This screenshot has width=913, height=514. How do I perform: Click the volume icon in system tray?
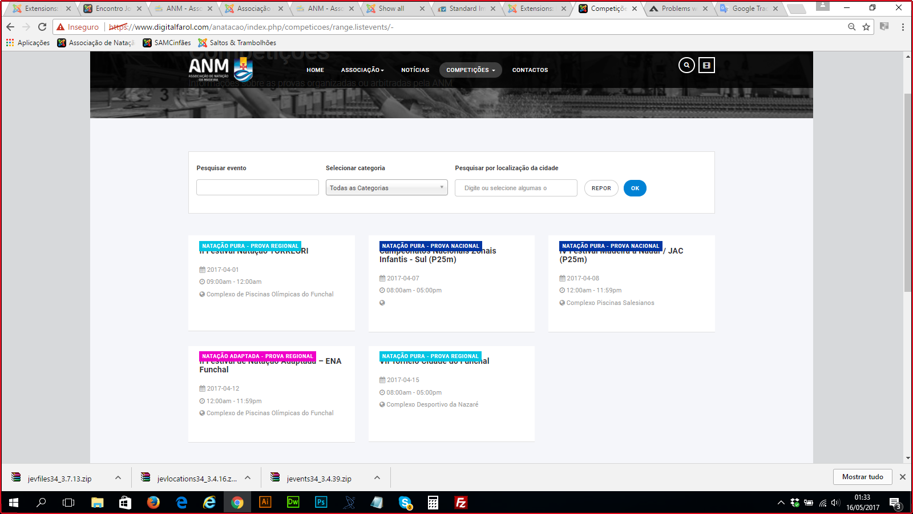click(835, 503)
